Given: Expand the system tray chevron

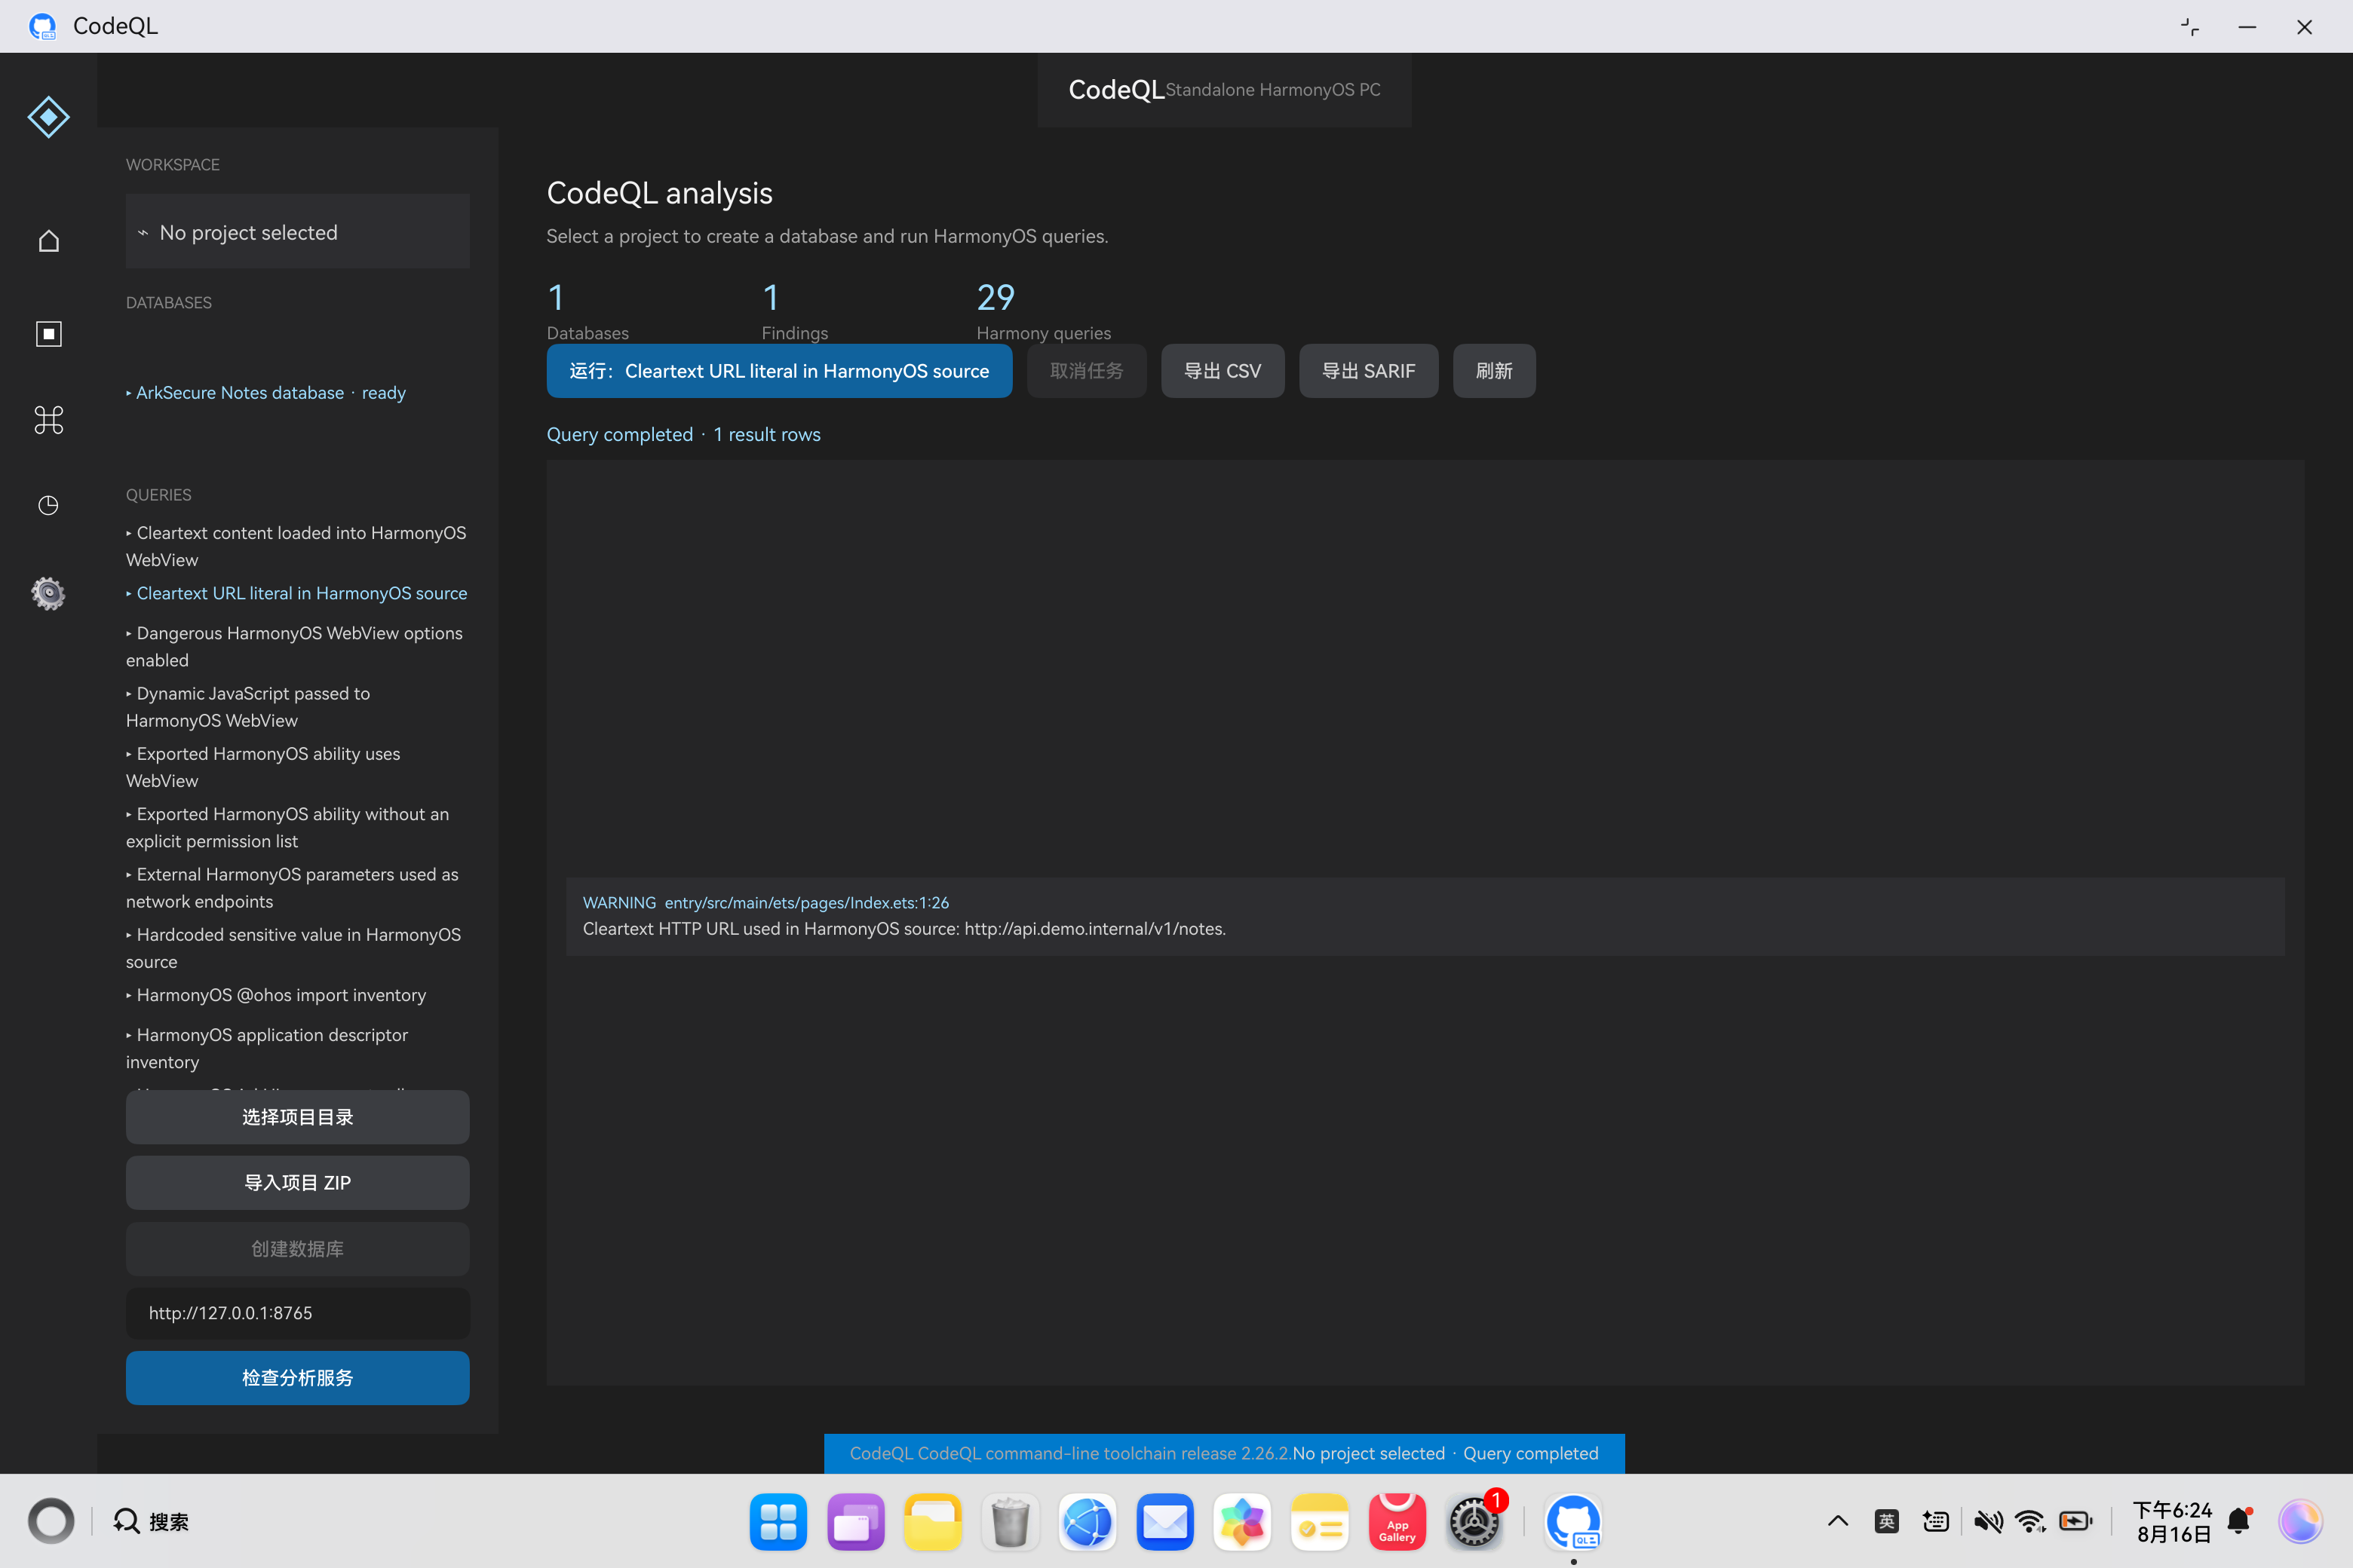Looking at the screenshot, I should click(x=1838, y=1521).
